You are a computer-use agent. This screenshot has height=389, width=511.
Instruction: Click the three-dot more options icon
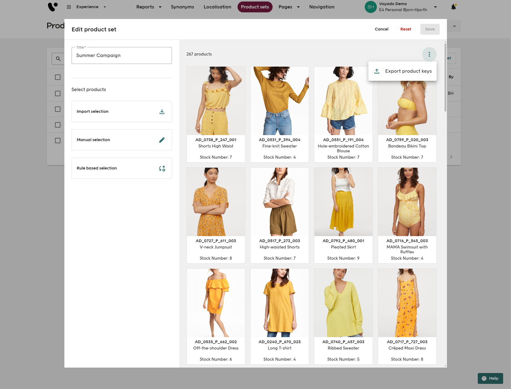tap(429, 54)
